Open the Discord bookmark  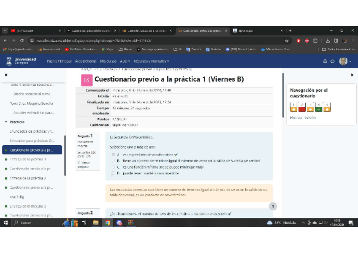click(x=241, y=49)
